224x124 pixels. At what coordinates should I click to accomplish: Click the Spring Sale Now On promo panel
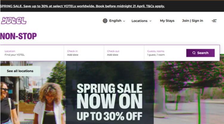tap(110, 93)
